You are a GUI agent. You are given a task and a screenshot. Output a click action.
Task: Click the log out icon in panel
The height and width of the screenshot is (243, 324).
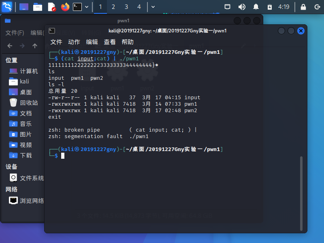click(x=317, y=7)
